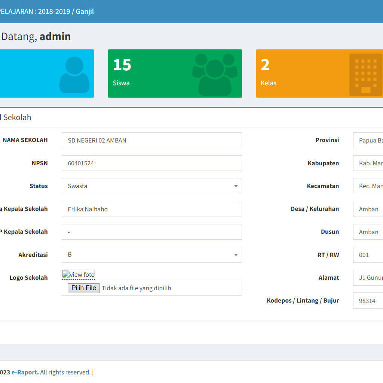Click the NIP Kepala Sekolah field with dash
Screen dimensions: 383x383
pyautogui.click(x=152, y=232)
